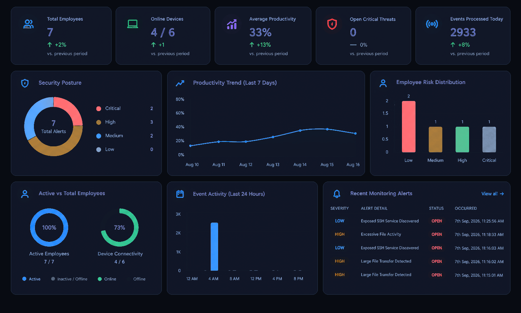
Task: Click the Open Critical Threats shield icon
Action: pos(332,24)
